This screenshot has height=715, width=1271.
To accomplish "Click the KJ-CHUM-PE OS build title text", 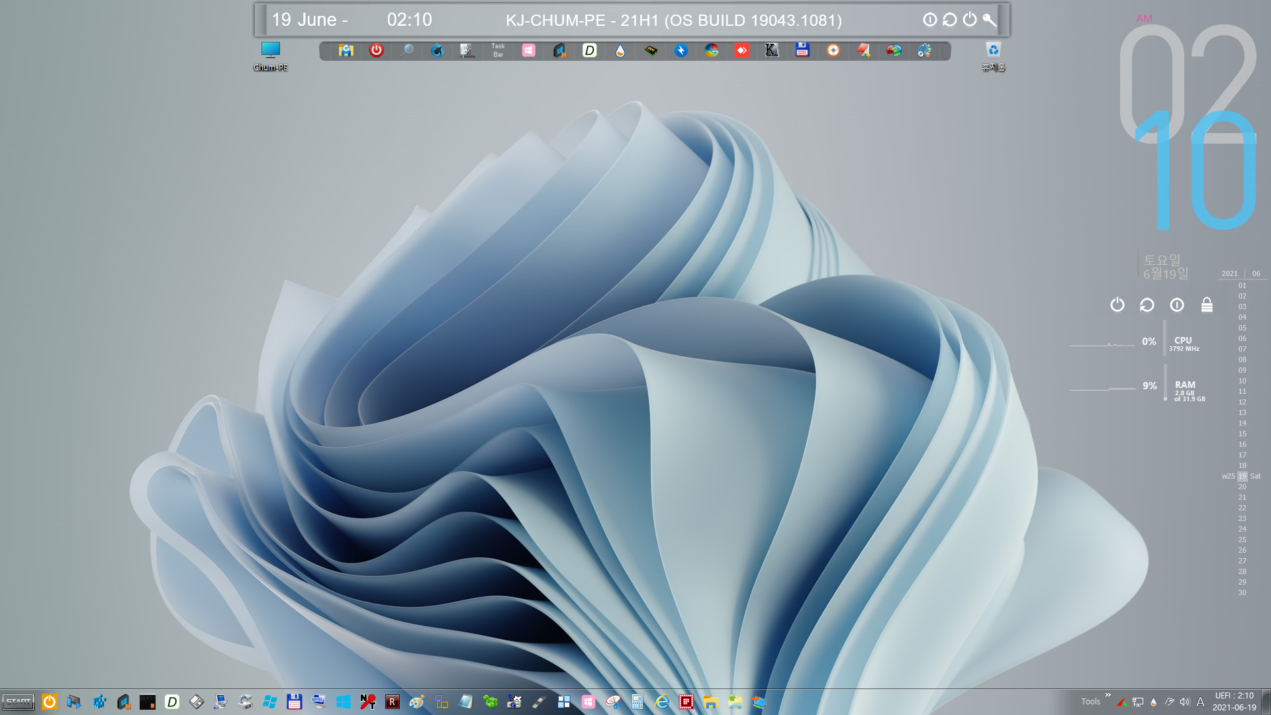I will tap(674, 21).
